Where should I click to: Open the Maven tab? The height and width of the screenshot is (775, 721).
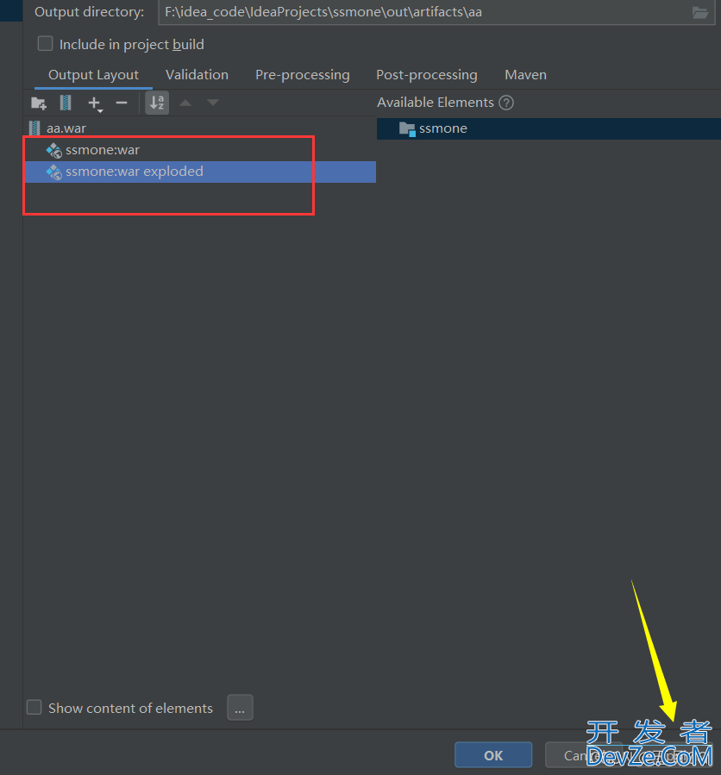pyautogui.click(x=526, y=75)
